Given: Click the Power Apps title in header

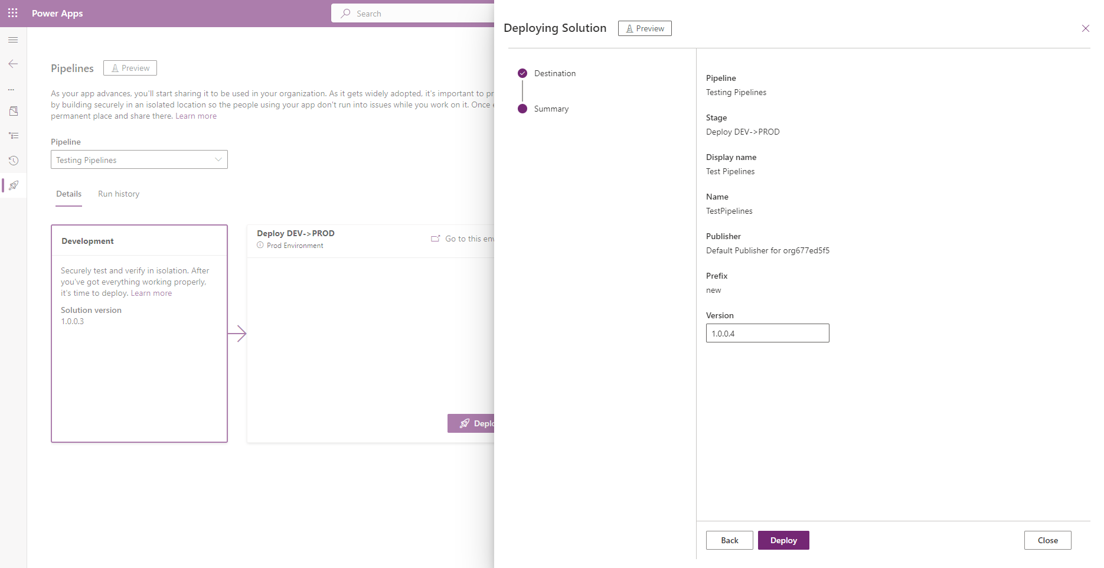Looking at the screenshot, I should [x=57, y=13].
